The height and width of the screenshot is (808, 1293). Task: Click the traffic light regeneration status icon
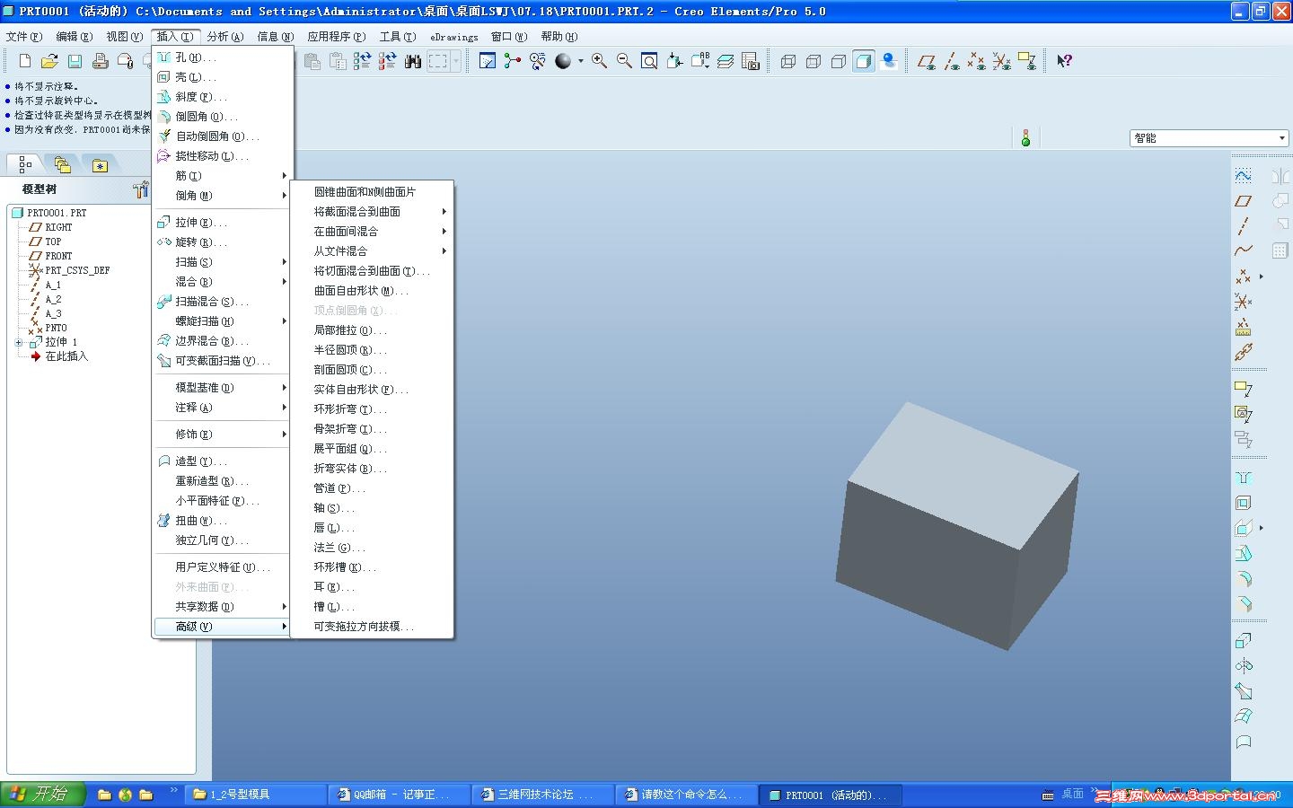[x=1025, y=138]
